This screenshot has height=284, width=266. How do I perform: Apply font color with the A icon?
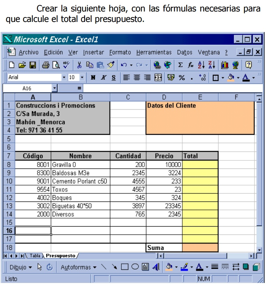tap(246, 78)
